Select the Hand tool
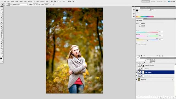Image resolution: width=176 pixels, height=99 pixels. tap(2, 53)
